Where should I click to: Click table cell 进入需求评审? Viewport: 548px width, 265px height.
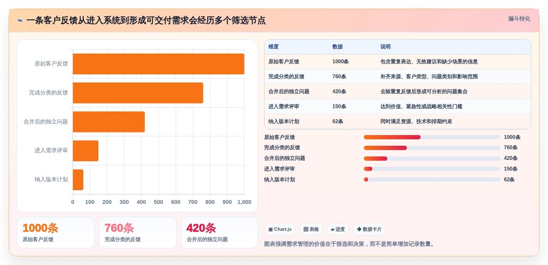click(x=284, y=106)
